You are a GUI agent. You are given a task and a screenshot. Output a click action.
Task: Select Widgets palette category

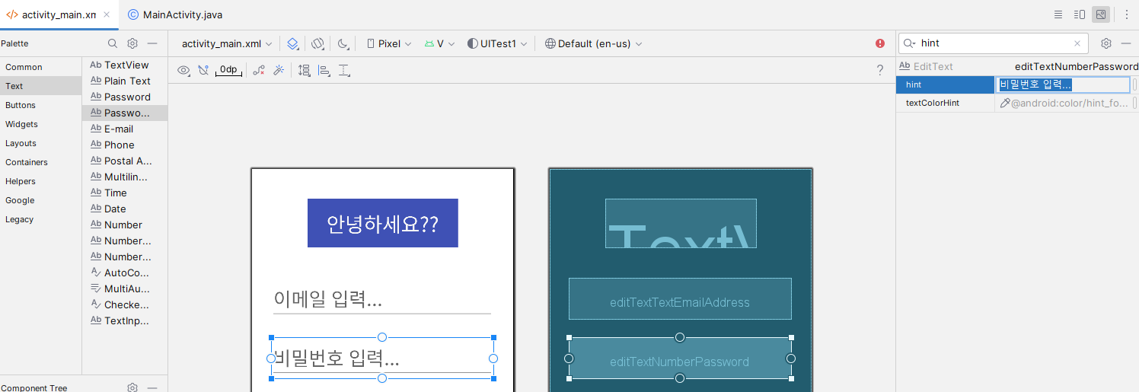41,124
